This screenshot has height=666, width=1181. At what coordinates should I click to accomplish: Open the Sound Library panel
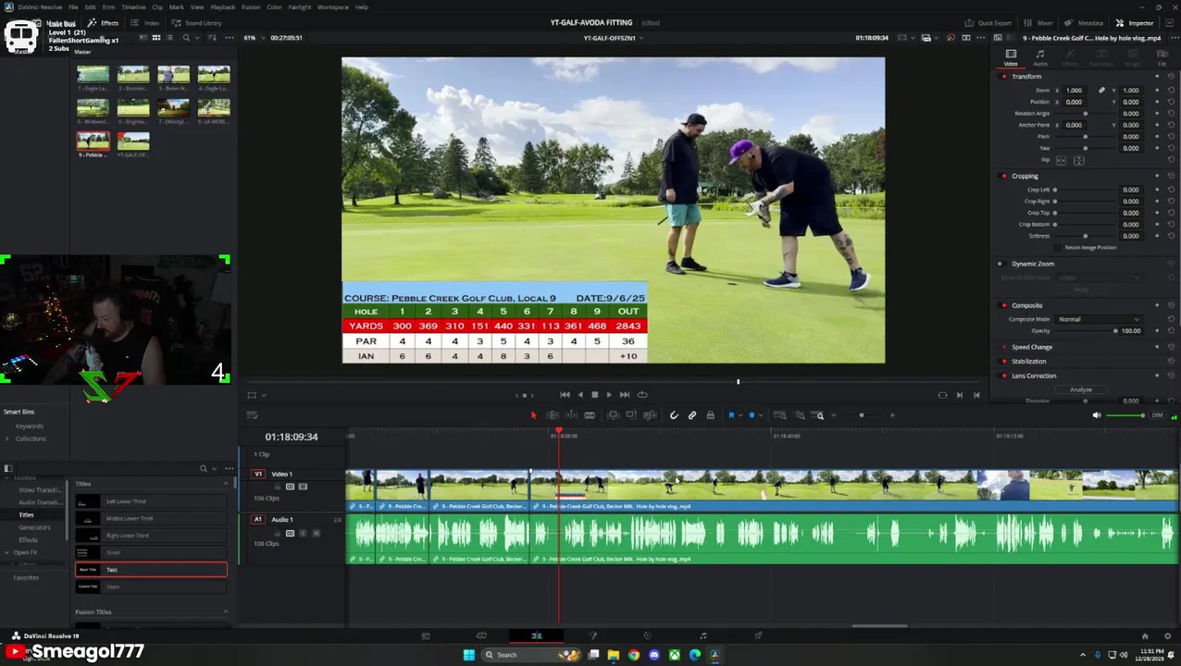coord(196,23)
